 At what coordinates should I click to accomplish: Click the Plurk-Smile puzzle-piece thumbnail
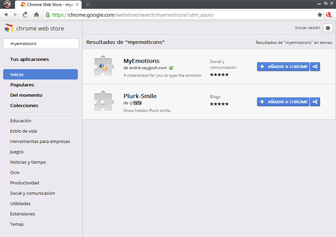[104, 101]
